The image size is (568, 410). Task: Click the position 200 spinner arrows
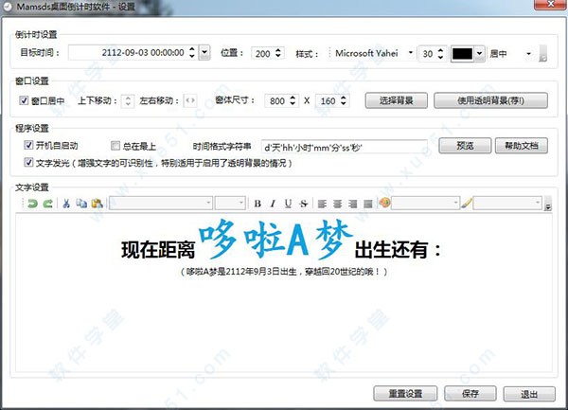click(277, 53)
